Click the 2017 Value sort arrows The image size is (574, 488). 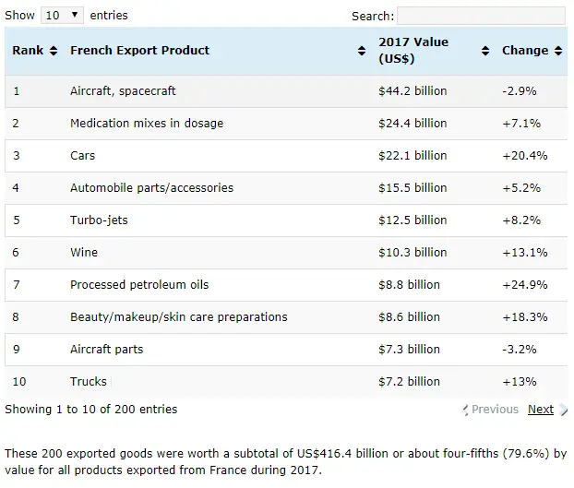pyautogui.click(x=485, y=51)
